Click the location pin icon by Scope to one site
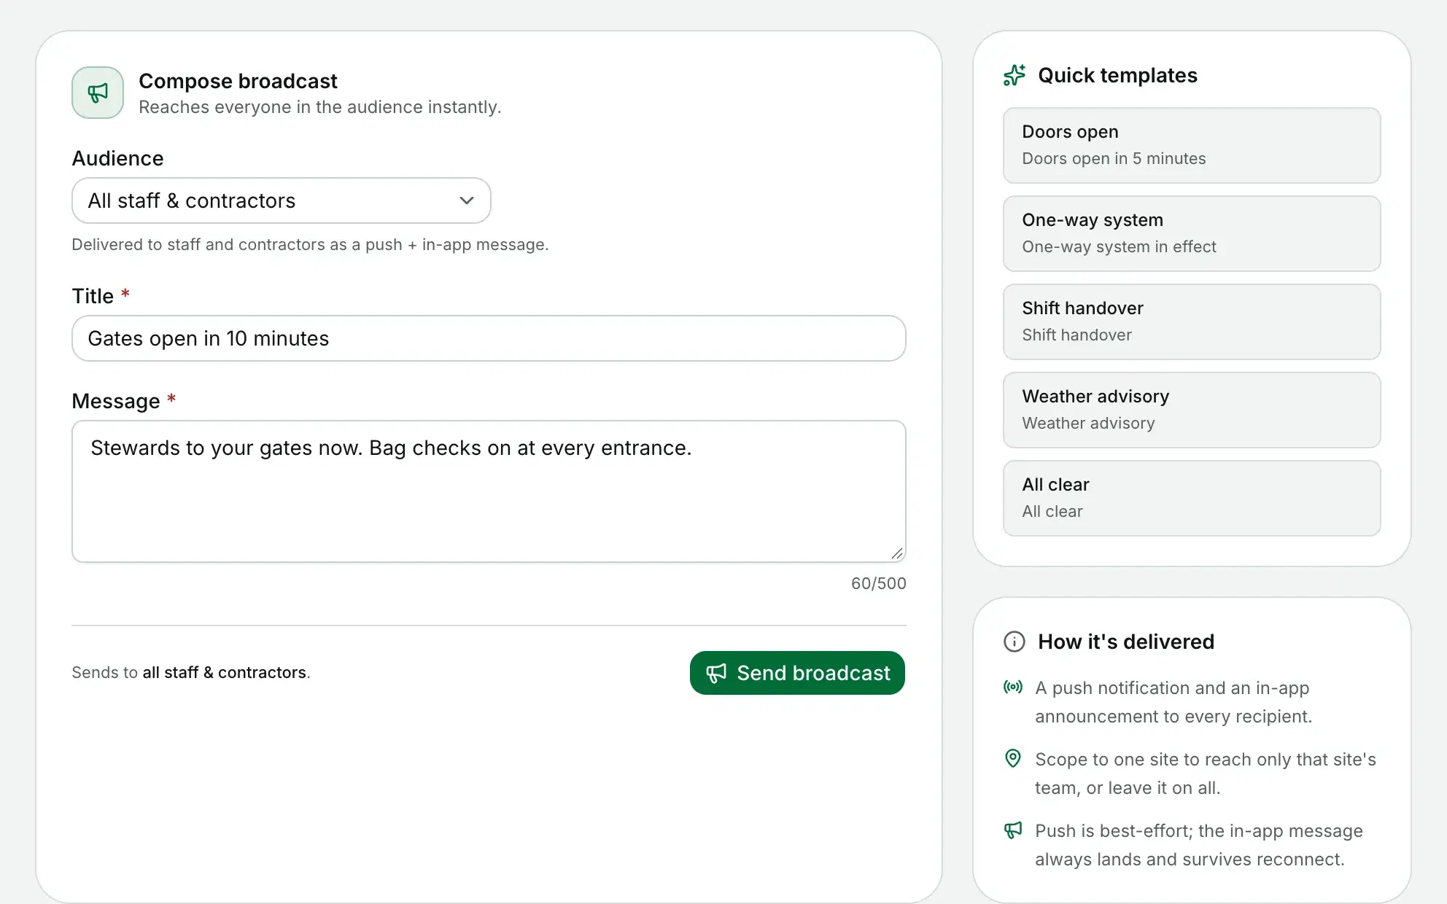The image size is (1447, 904). click(1013, 758)
